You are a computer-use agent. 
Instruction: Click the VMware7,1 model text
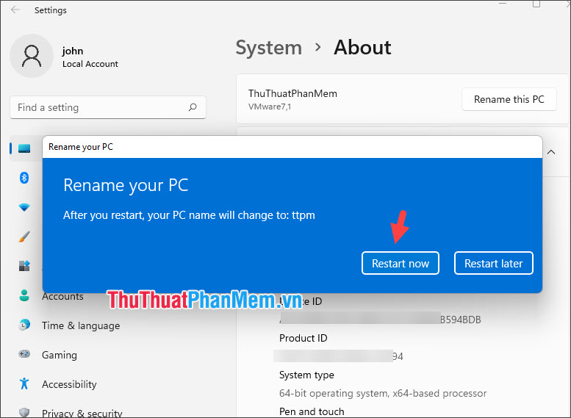(x=270, y=107)
